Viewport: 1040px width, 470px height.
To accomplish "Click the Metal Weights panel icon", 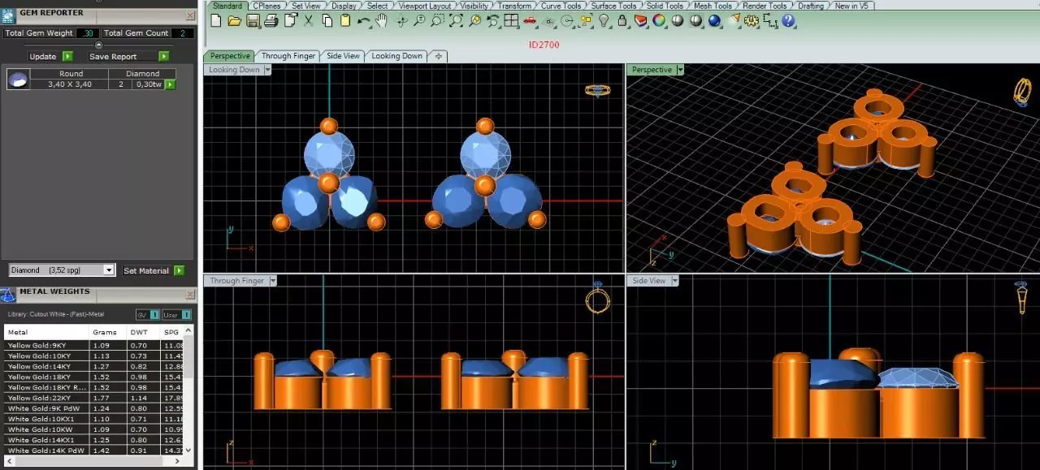I will pos(8,295).
